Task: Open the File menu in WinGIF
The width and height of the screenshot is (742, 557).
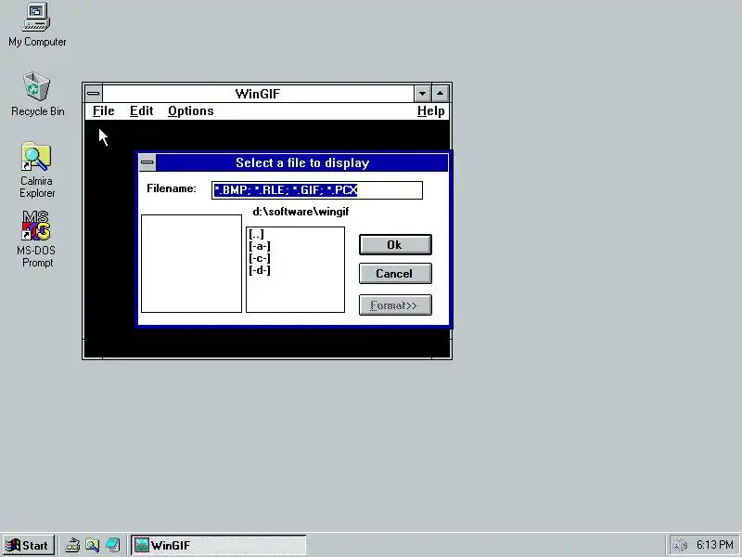Action: pyautogui.click(x=104, y=110)
